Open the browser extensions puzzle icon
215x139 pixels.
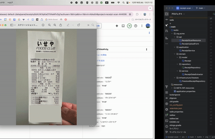(x=137, y=14)
